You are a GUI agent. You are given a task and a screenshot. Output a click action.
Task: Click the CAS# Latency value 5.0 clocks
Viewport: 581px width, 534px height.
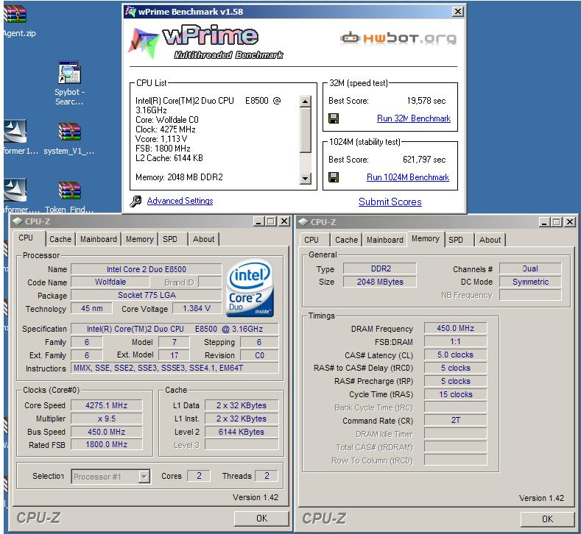[455, 355]
